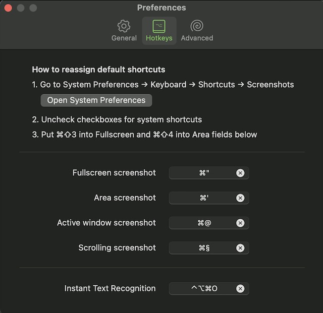323x313 pixels.
Task: Click the How to reassign default shortcuts heading
Action: (98, 70)
